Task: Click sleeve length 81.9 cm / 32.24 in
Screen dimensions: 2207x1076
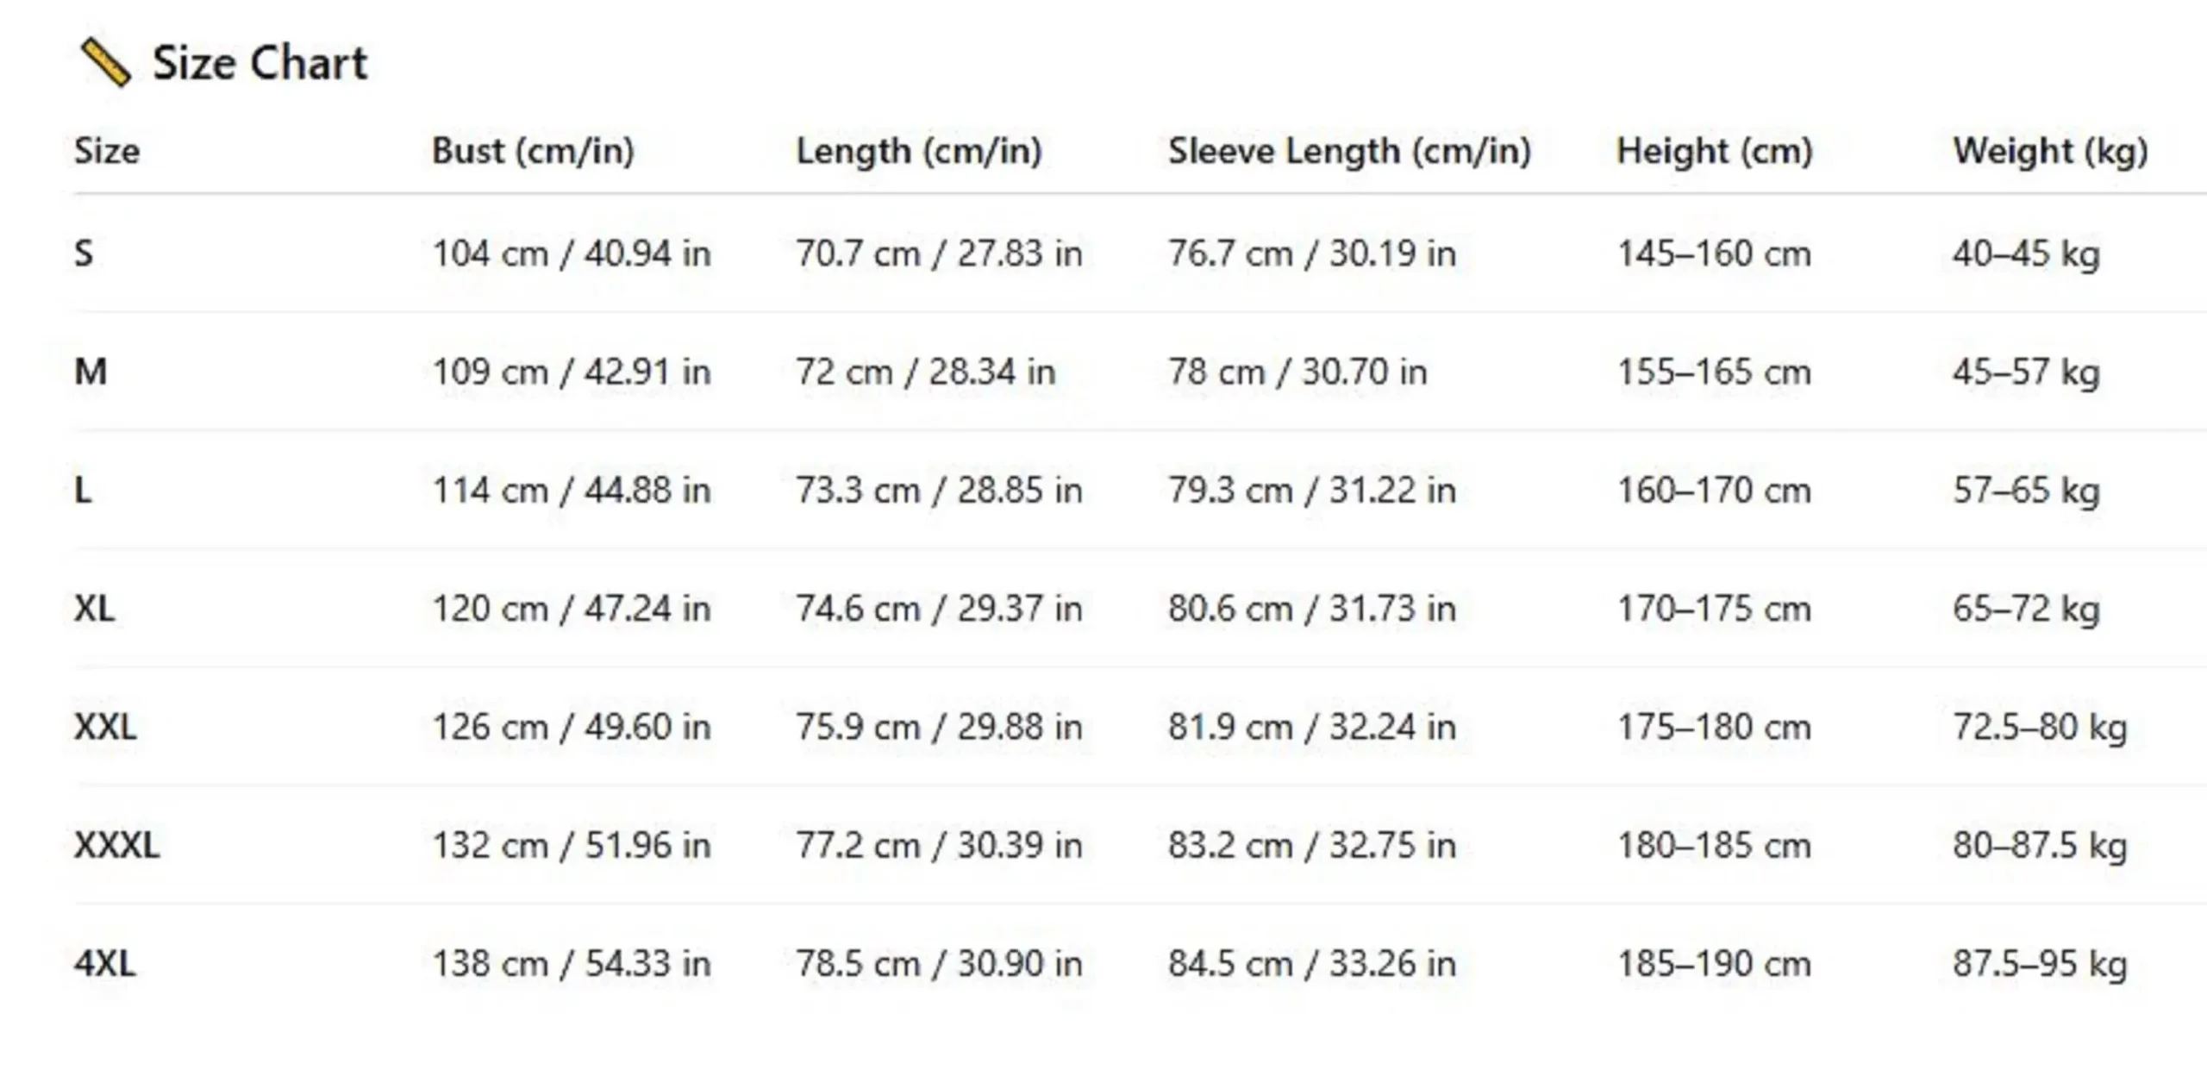Action: pos(1311,727)
